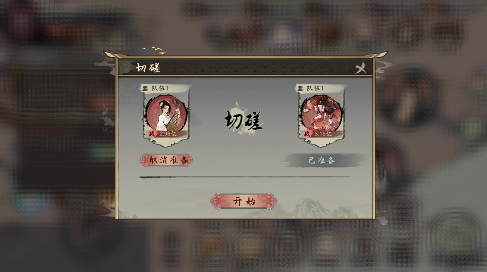
Task: Click the left 队伍1 team label
Action: pyautogui.click(x=159, y=88)
